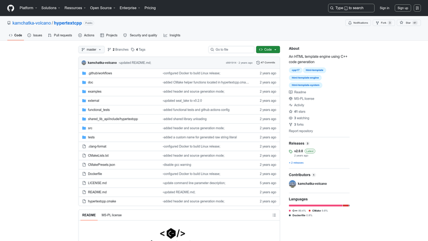This screenshot has height=241, width=428.
Task: Click the cpp17 topic tag
Action: tap(295, 70)
